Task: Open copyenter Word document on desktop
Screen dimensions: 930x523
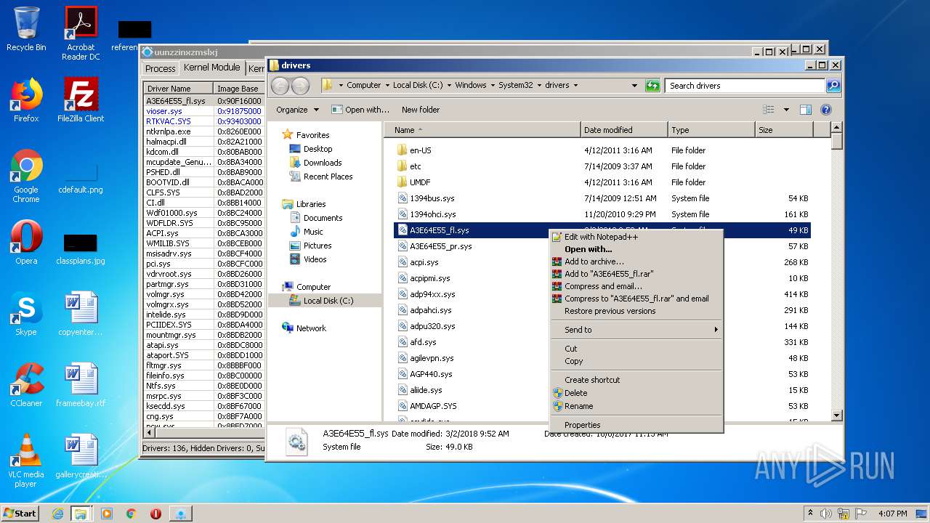Action: click(81, 314)
